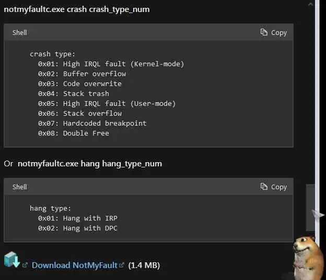Click the scroll up arrow at top right

pos(310,4)
